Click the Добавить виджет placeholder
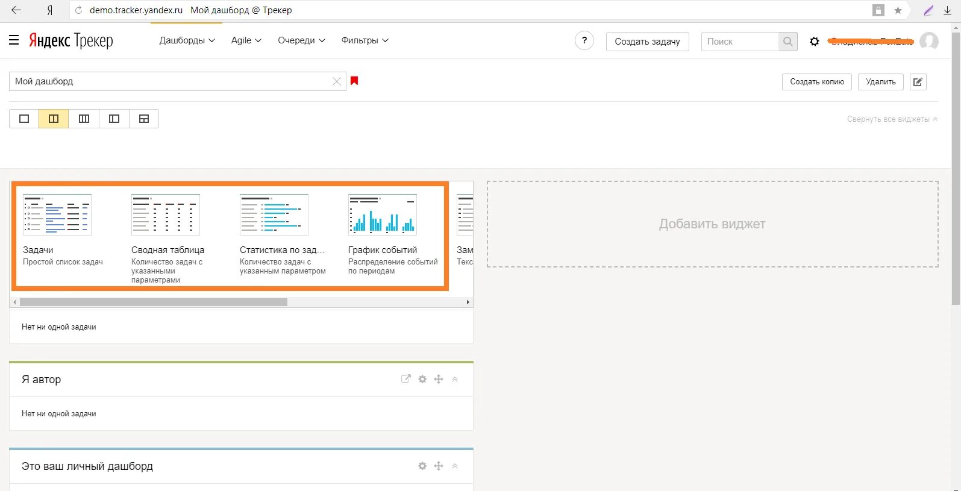This screenshot has width=961, height=491. (x=712, y=224)
